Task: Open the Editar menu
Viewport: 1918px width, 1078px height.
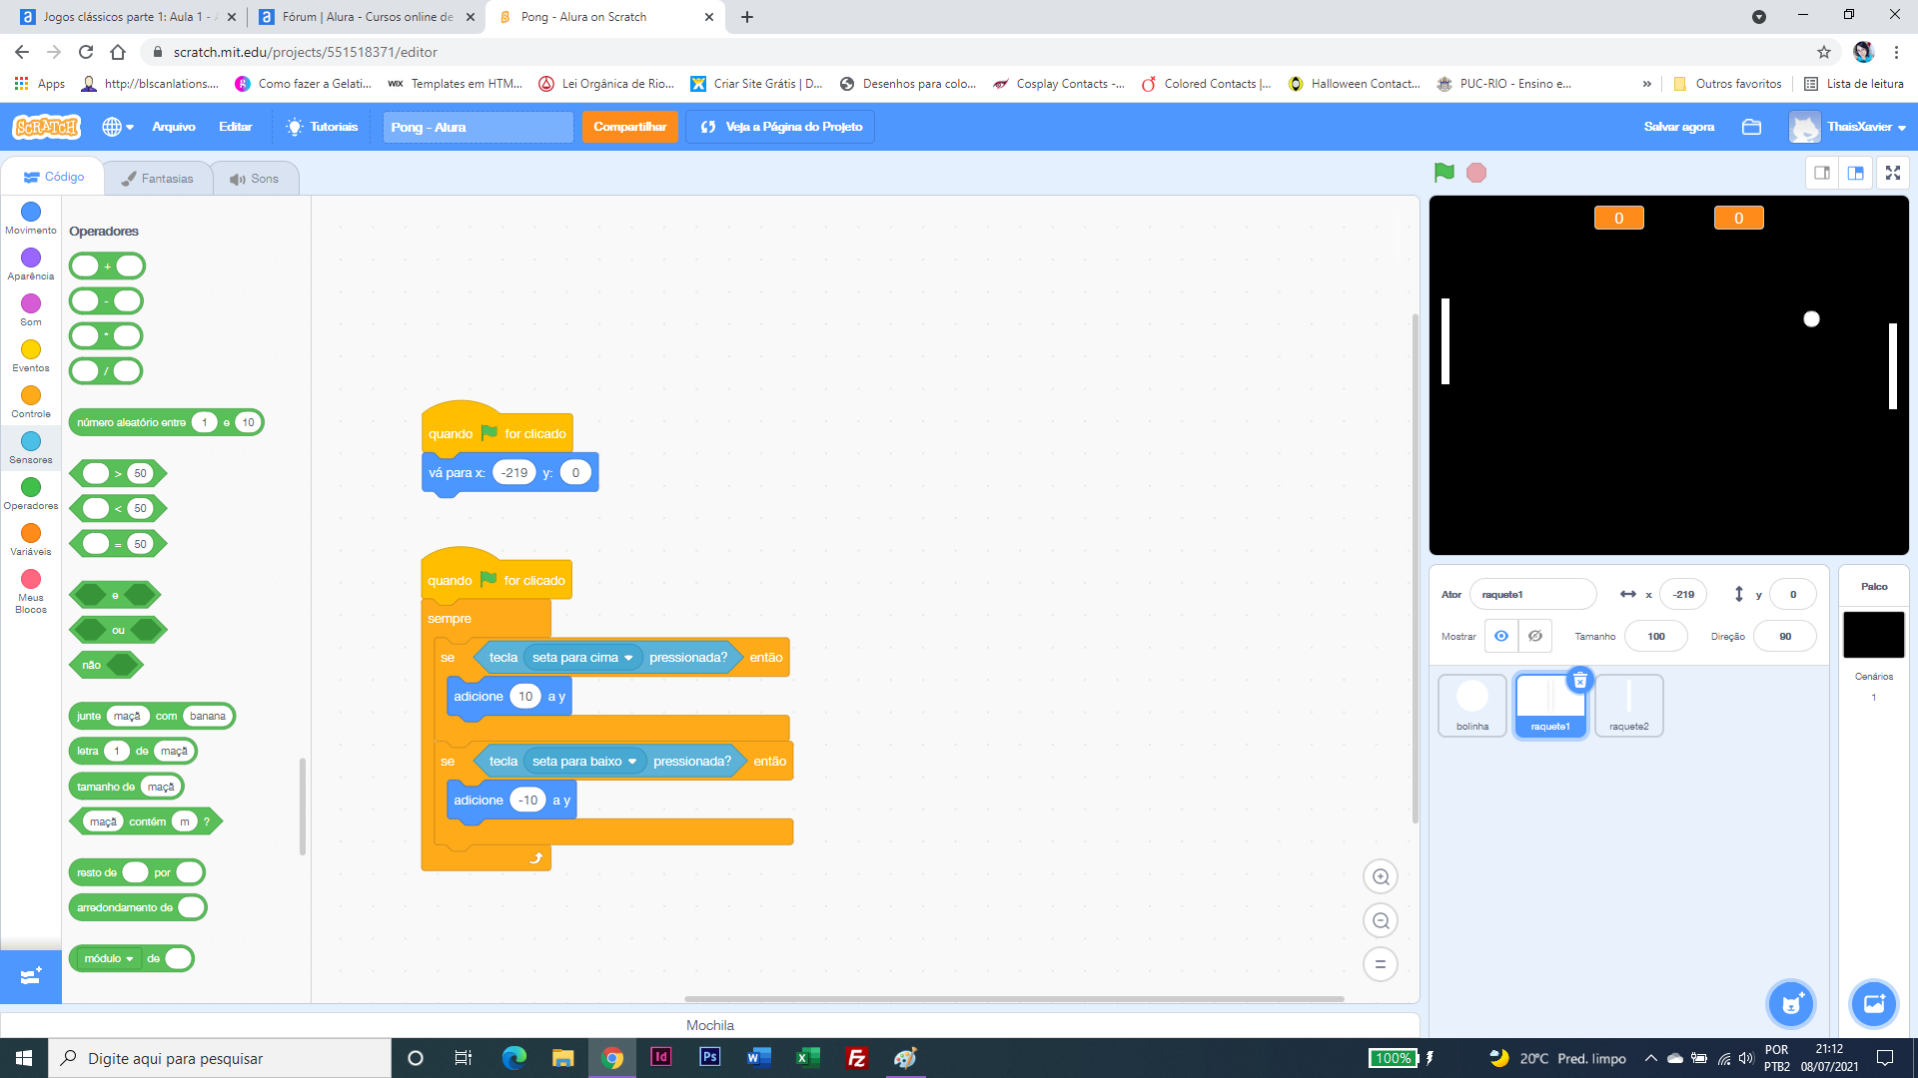Action: tap(236, 127)
